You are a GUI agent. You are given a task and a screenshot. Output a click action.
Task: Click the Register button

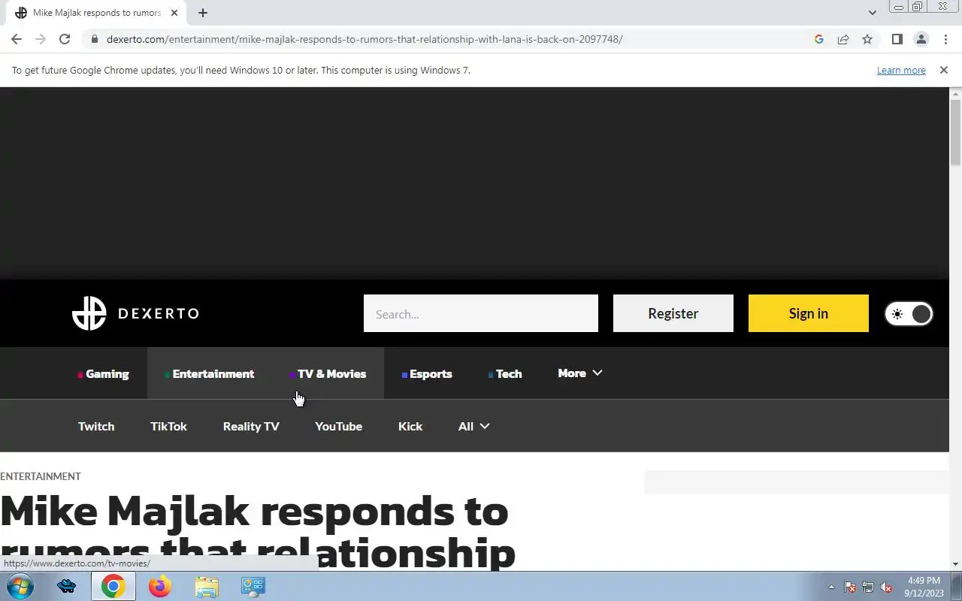pyautogui.click(x=673, y=313)
